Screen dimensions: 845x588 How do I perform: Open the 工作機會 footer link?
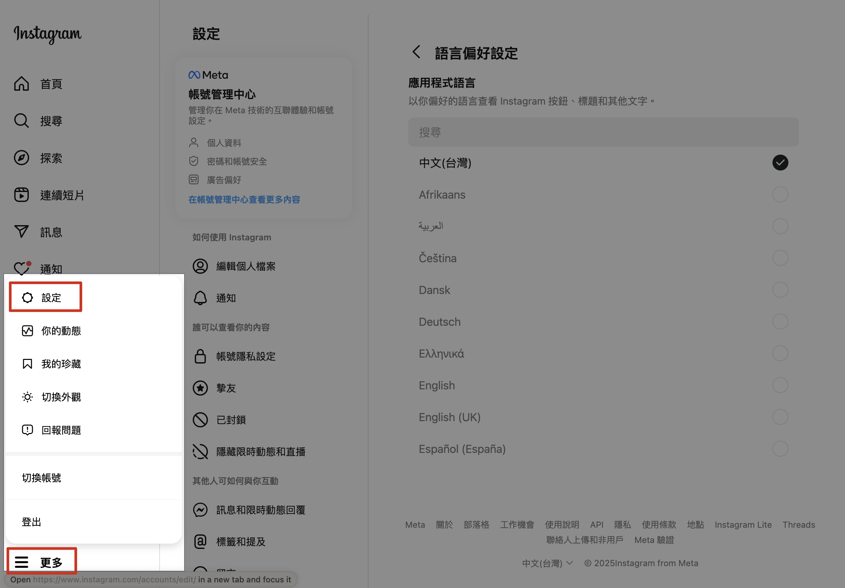(517, 525)
